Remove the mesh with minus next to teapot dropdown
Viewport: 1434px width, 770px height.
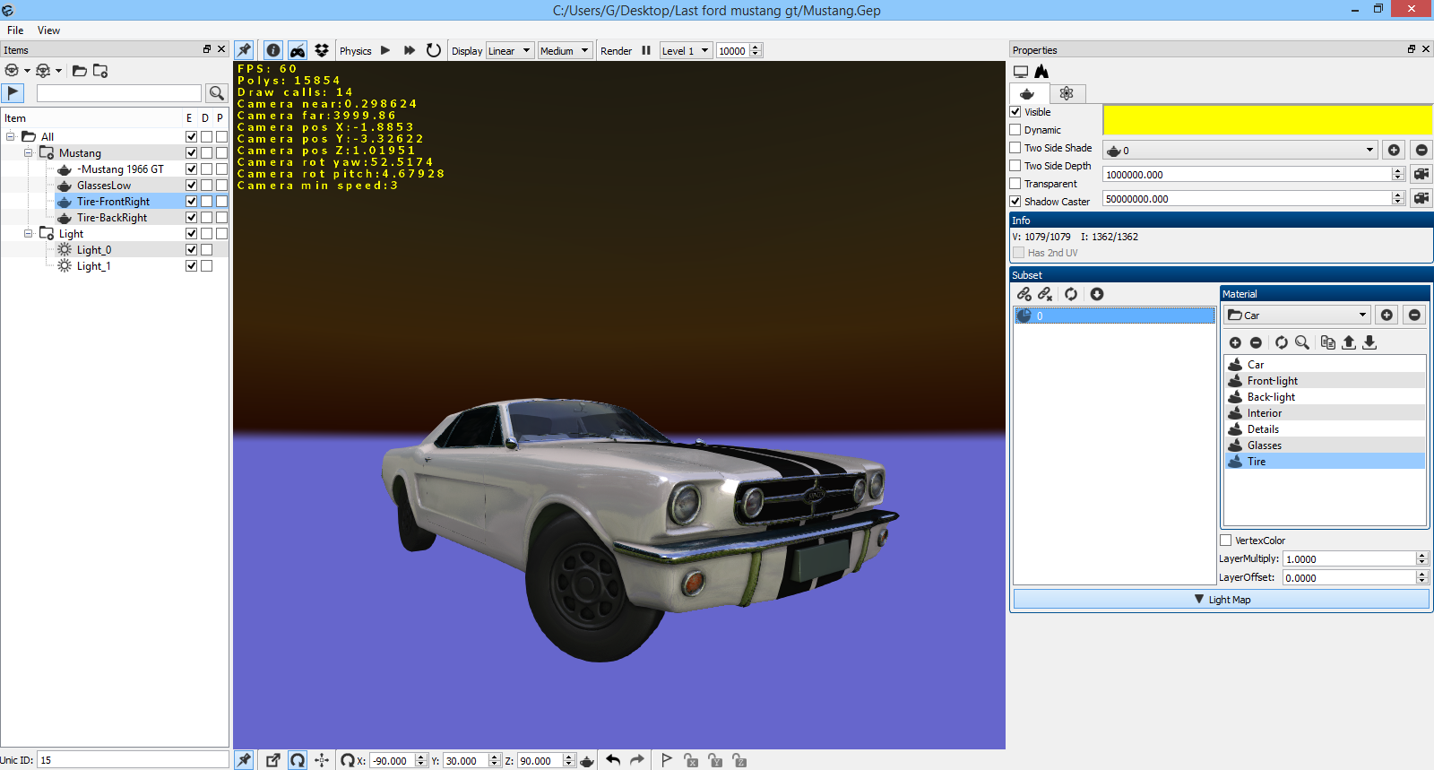click(x=1421, y=150)
